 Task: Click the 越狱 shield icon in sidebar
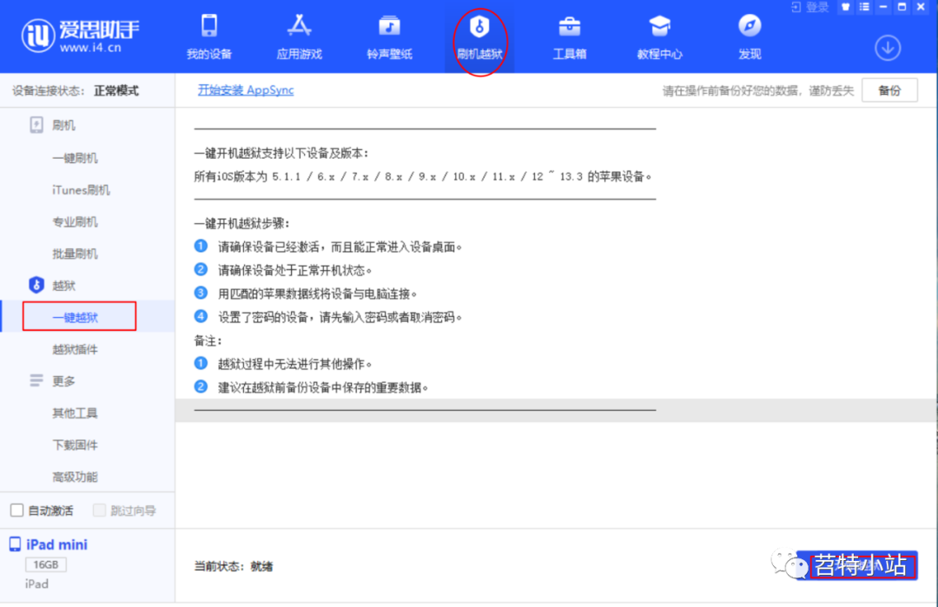click(x=36, y=285)
